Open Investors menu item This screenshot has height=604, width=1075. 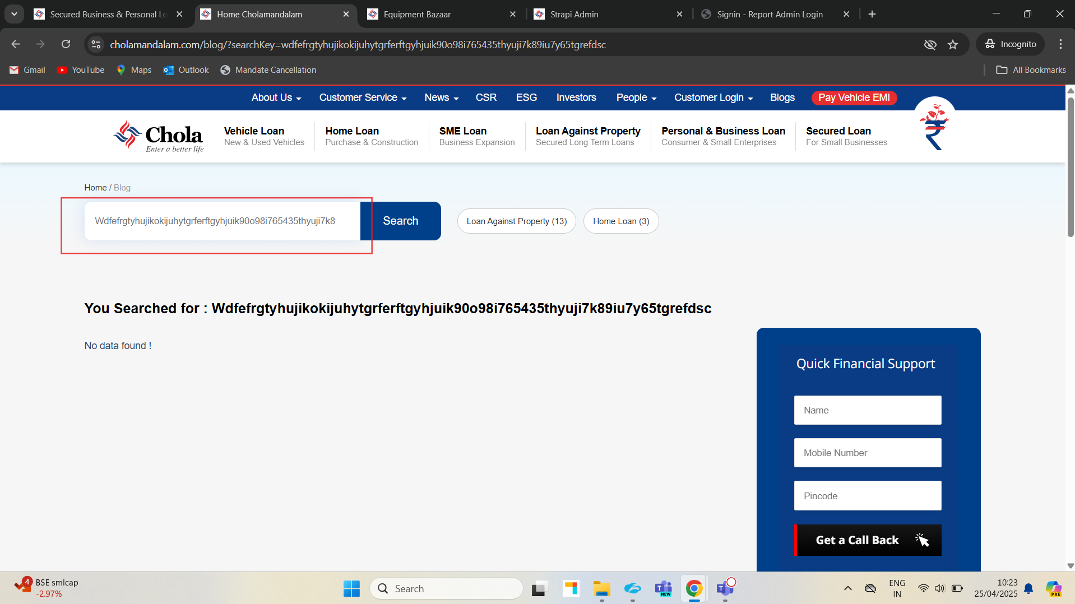[x=576, y=97]
